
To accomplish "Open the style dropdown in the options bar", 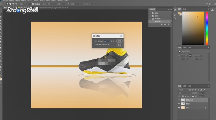I will [x=51, y=4].
